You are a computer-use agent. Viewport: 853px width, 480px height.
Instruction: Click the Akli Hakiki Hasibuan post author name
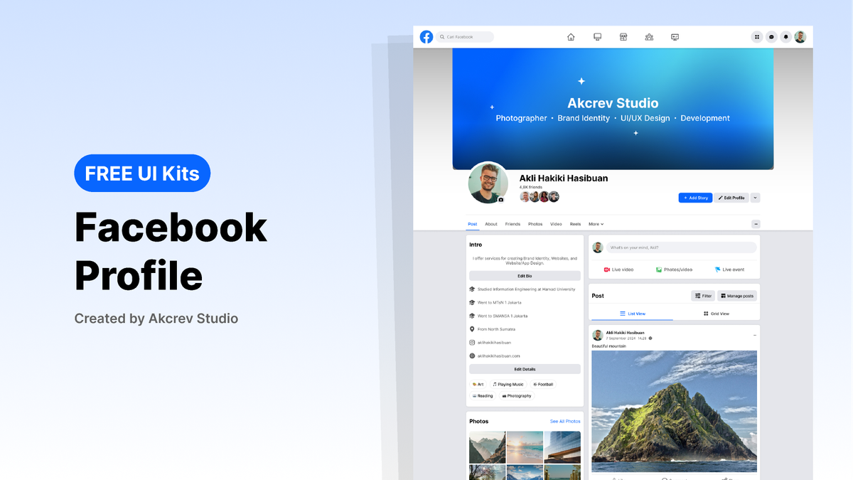click(625, 332)
